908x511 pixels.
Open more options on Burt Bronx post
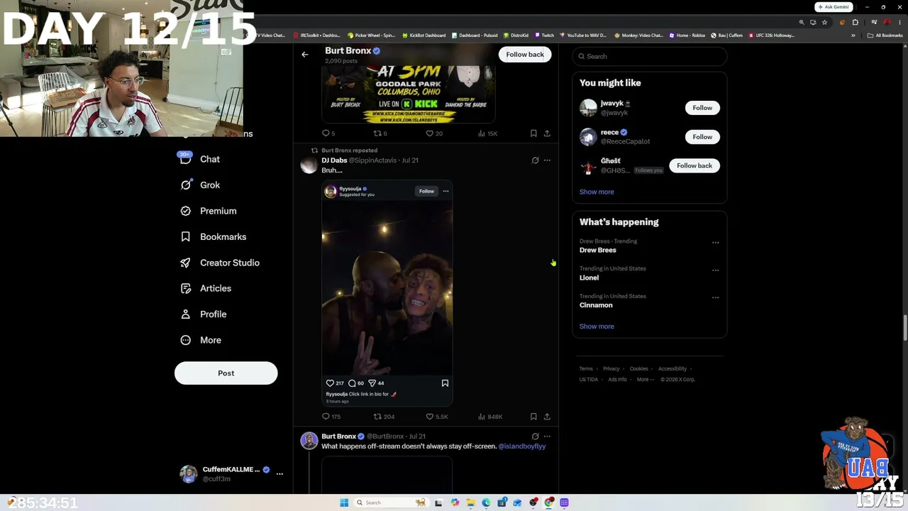(x=547, y=436)
